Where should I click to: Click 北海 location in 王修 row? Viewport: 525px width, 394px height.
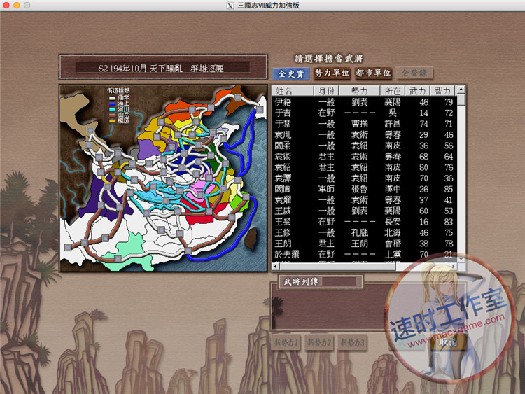[x=393, y=232]
